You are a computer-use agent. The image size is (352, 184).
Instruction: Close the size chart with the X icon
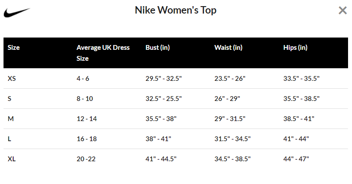coord(343,10)
